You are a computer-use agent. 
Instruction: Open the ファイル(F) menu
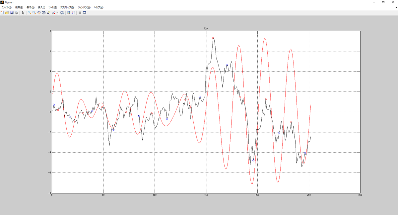pos(6,7)
